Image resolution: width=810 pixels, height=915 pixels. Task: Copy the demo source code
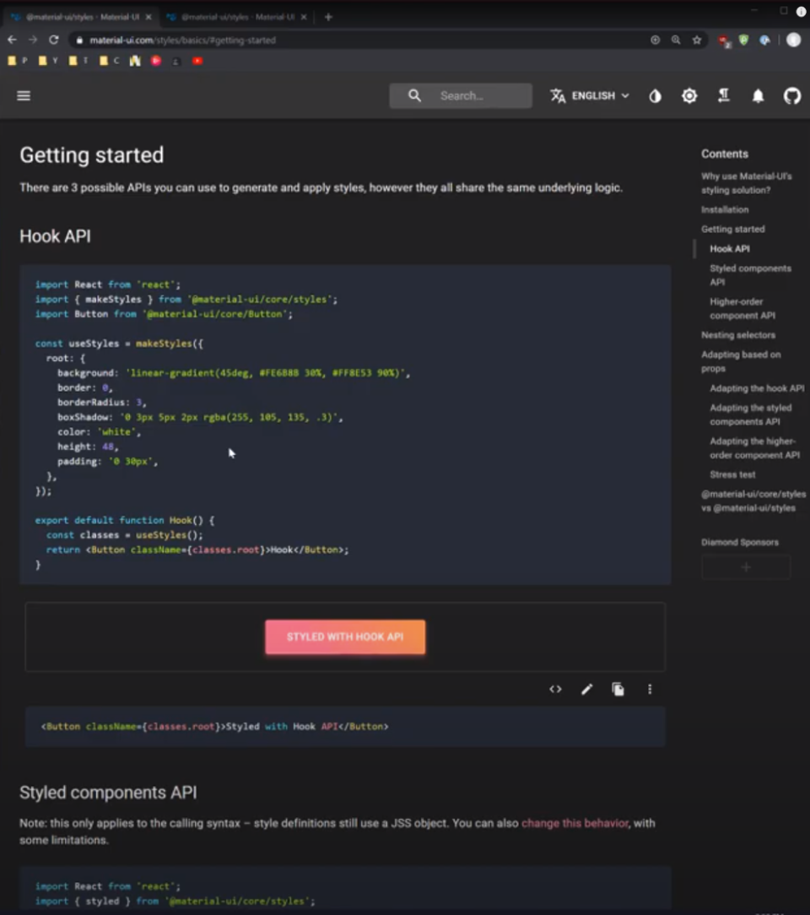click(x=618, y=689)
